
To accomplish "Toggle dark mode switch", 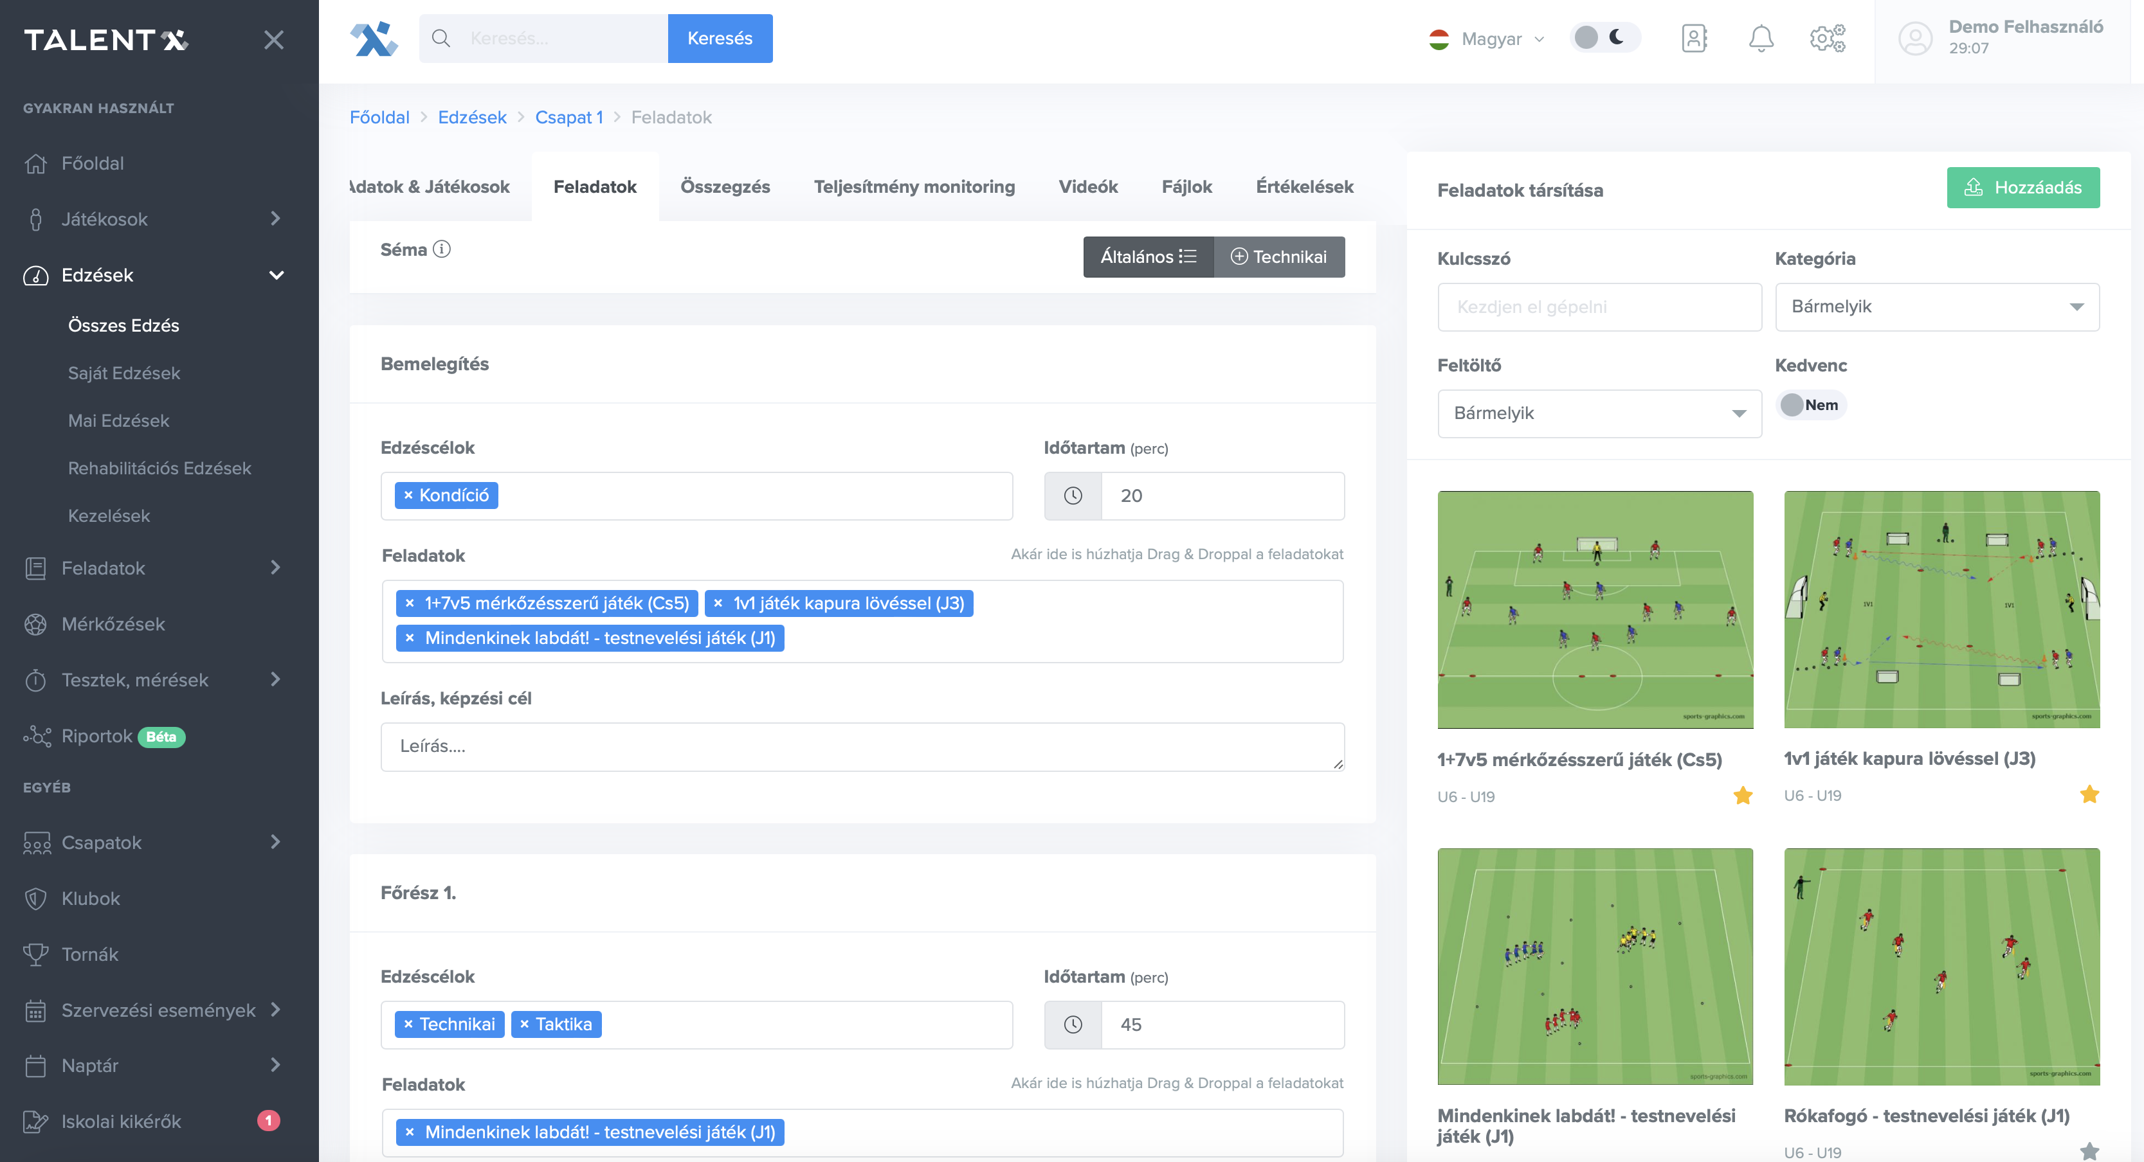I will [x=1604, y=39].
